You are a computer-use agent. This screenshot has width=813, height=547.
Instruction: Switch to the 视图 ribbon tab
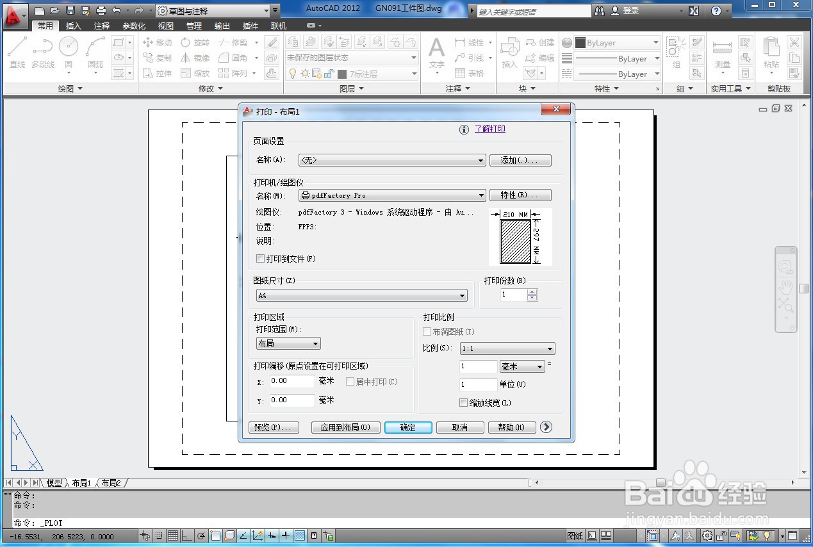tap(166, 26)
